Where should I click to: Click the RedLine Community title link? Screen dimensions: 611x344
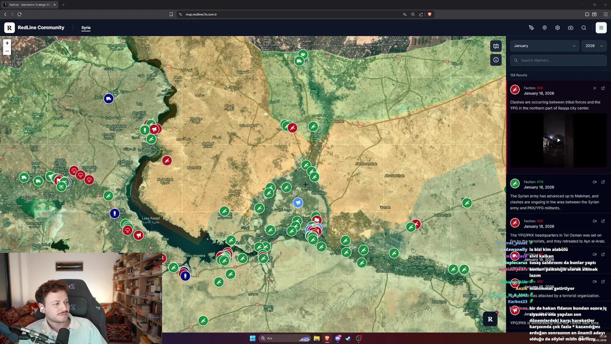pyautogui.click(x=41, y=28)
